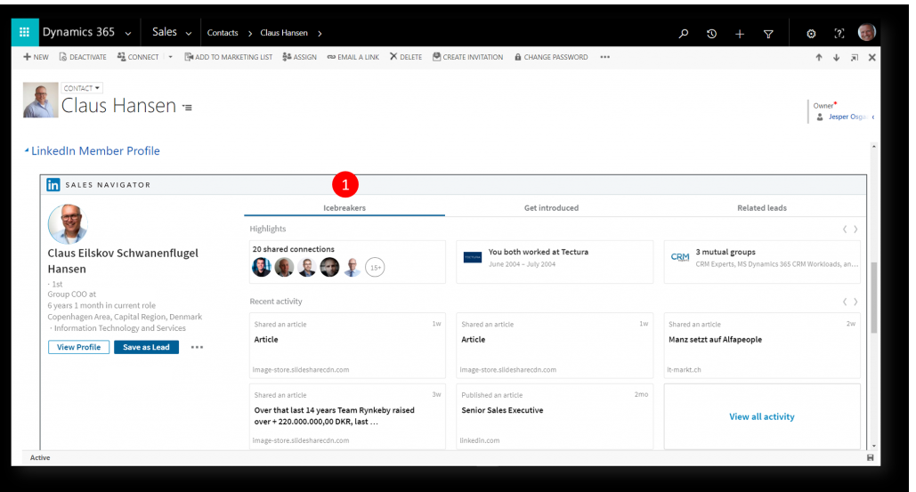The image size is (916, 492).
Task: Open the View all activity link
Action: [761, 416]
